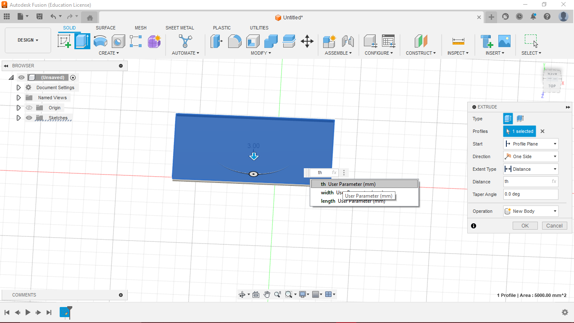Open the Data Panel grid icon
This screenshot has width=574, height=323.
[7, 17]
